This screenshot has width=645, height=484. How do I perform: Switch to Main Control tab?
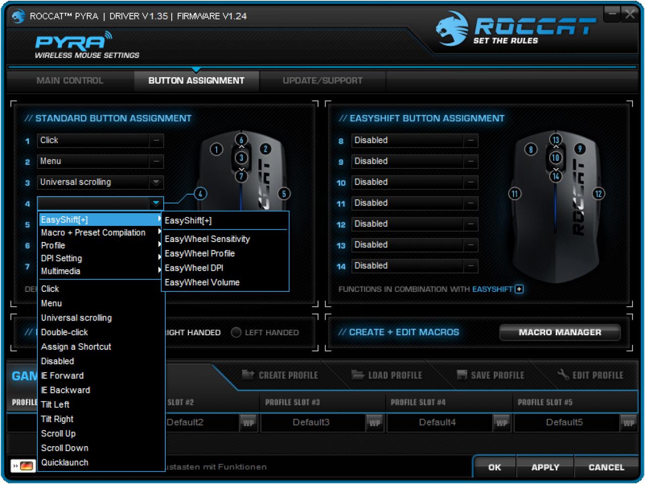pos(70,81)
